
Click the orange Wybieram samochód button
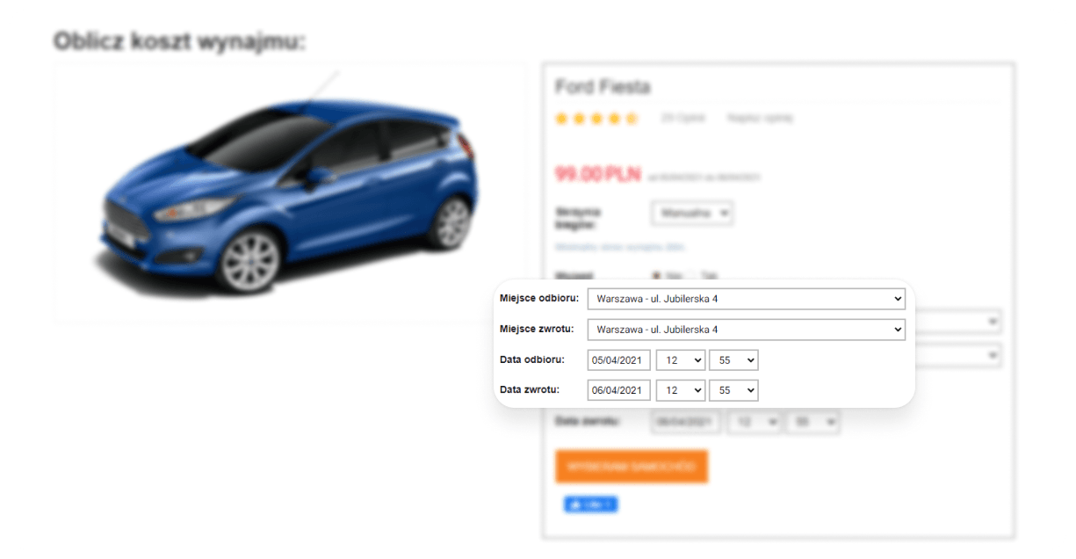pyautogui.click(x=632, y=467)
